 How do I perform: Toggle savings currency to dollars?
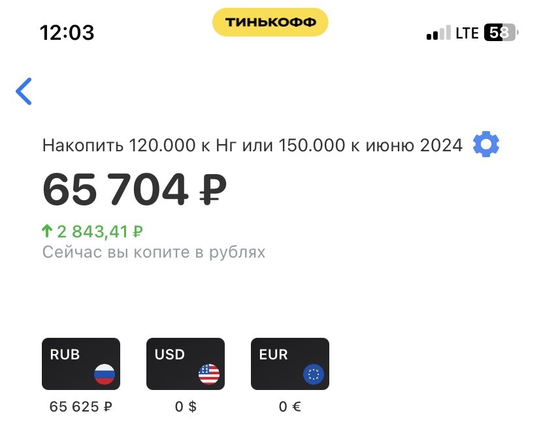pyautogui.click(x=185, y=363)
